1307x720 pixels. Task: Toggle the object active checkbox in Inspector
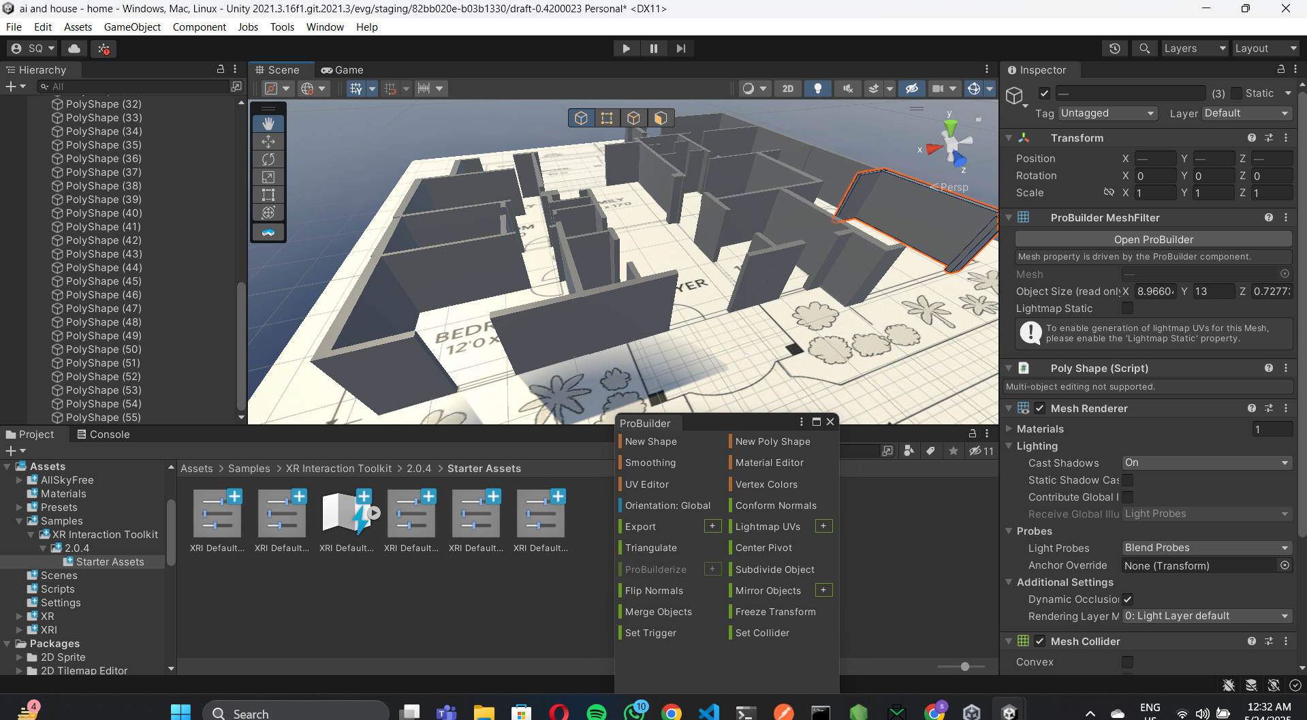pos(1044,93)
